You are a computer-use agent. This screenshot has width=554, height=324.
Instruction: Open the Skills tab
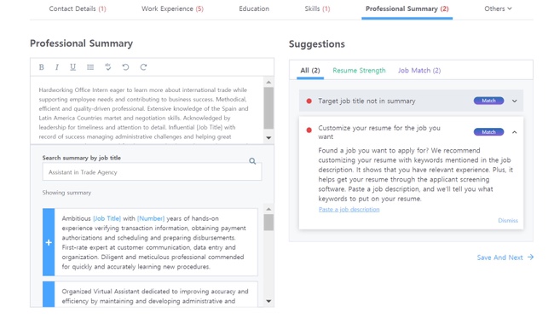pos(317,9)
